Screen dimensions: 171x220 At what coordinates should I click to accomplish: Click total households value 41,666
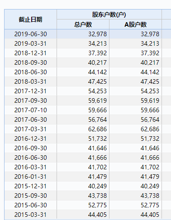click(97, 158)
